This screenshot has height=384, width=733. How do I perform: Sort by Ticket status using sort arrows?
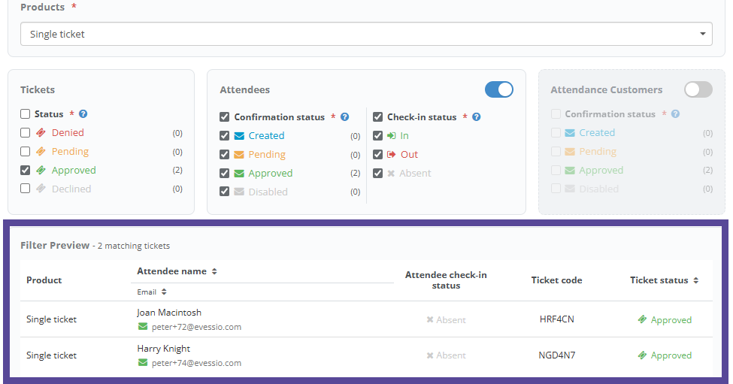click(695, 280)
